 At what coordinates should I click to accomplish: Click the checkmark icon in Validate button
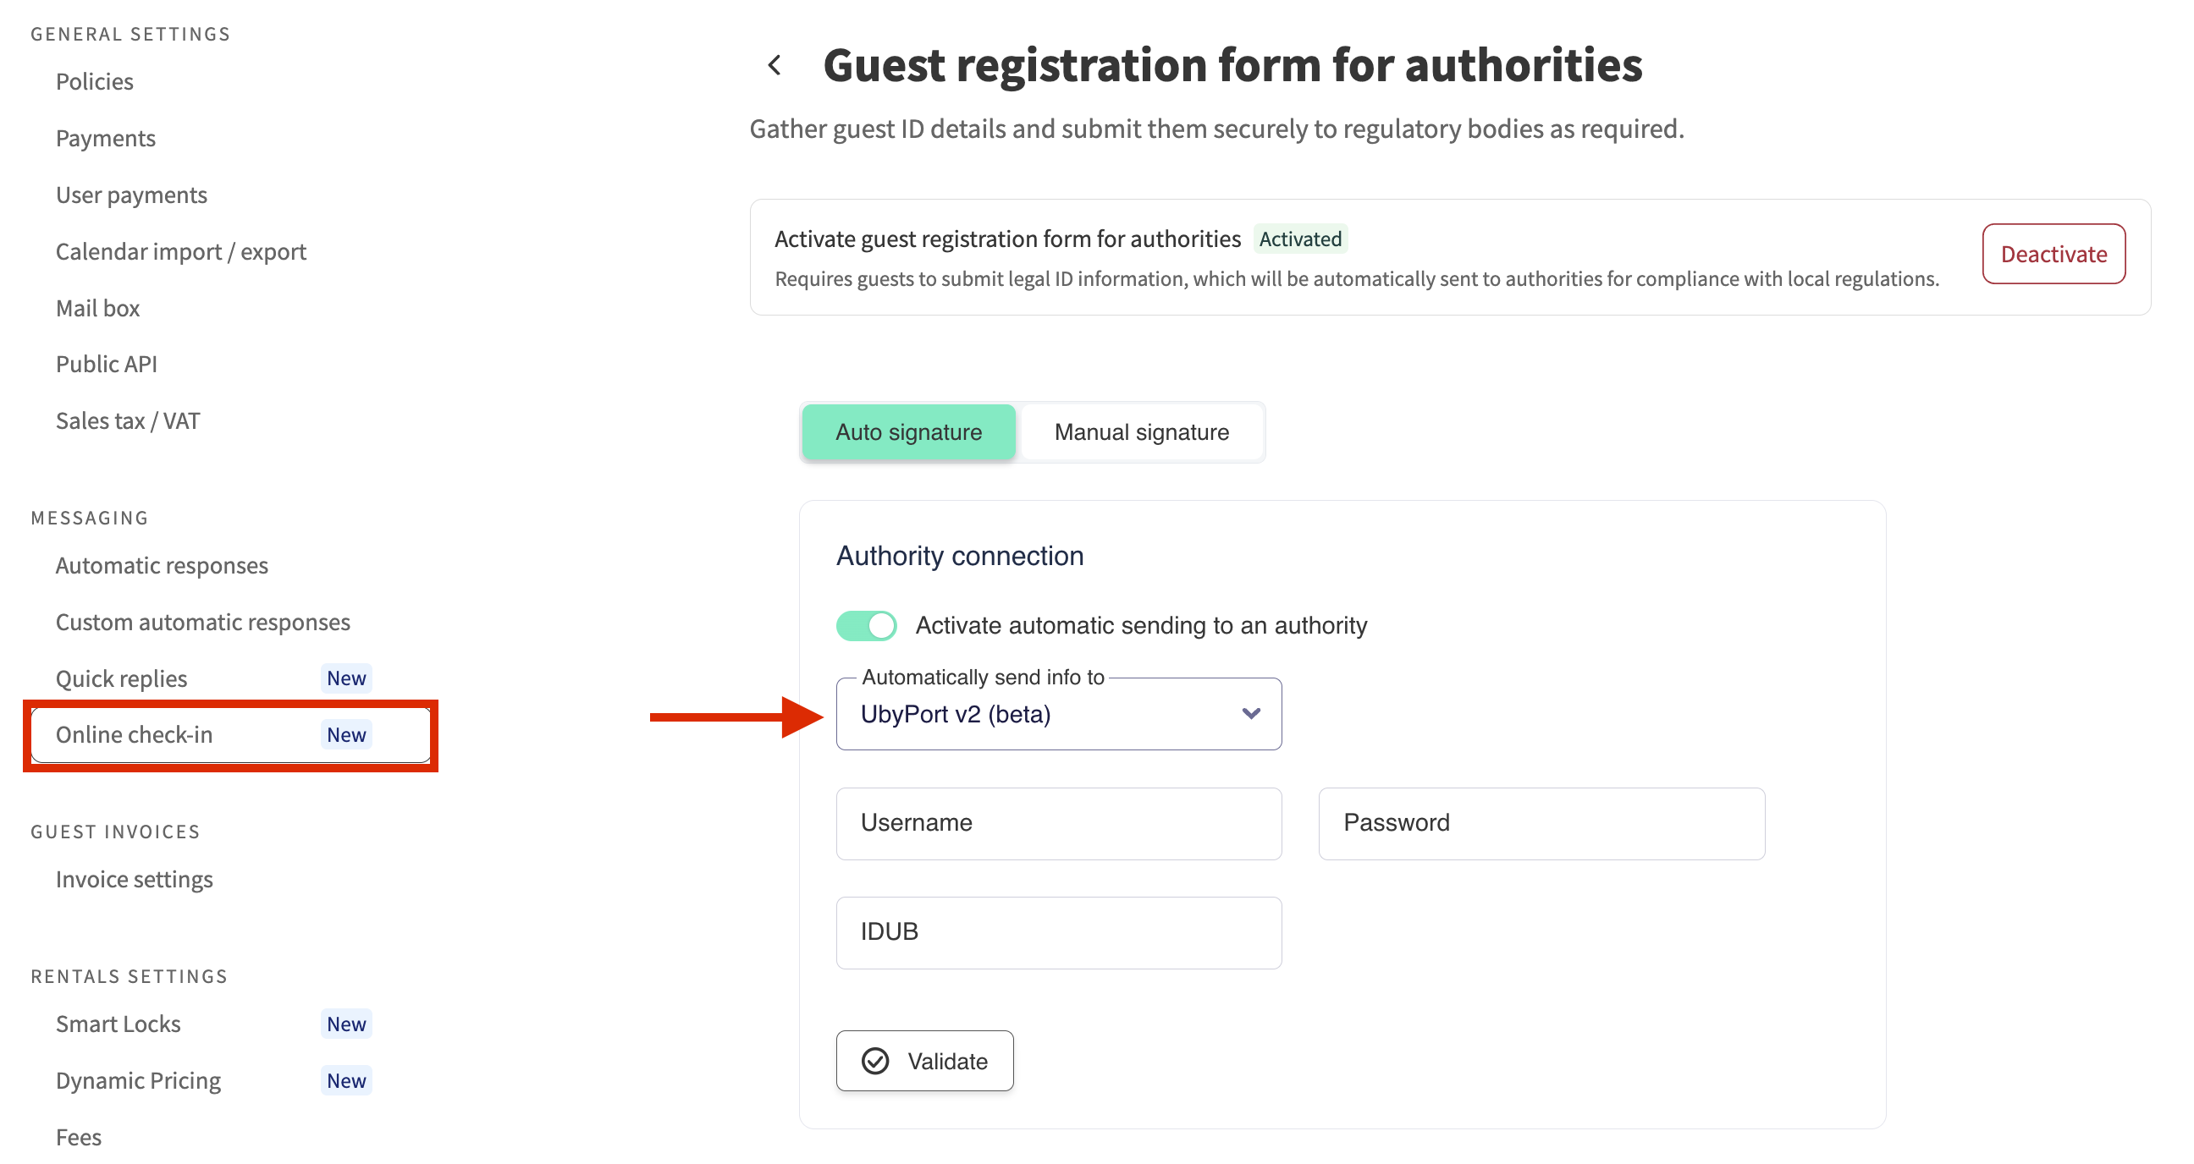(x=874, y=1061)
